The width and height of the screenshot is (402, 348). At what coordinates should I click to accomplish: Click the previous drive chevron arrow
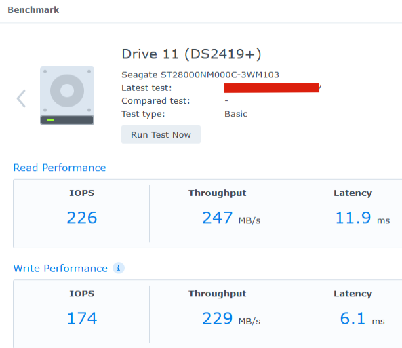(21, 98)
